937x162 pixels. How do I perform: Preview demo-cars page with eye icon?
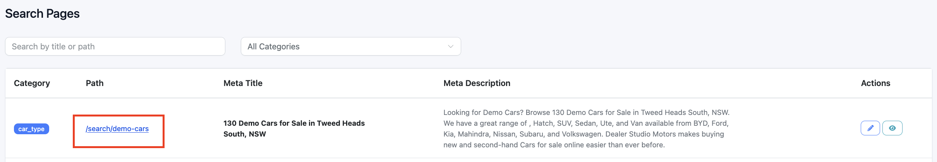pyautogui.click(x=892, y=128)
